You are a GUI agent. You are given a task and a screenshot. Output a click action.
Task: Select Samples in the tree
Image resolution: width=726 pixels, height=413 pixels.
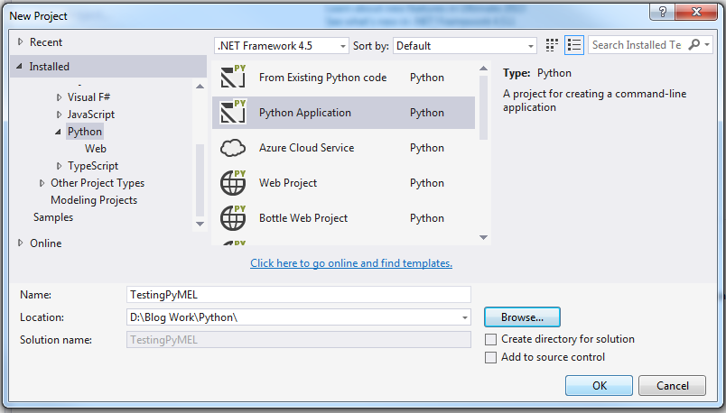click(53, 217)
